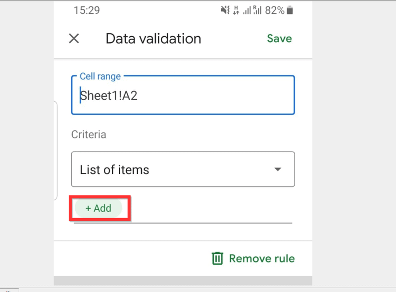Viewport: 396px width, 292px height.
Task: Select the Remove rule text link
Action: tap(262, 258)
